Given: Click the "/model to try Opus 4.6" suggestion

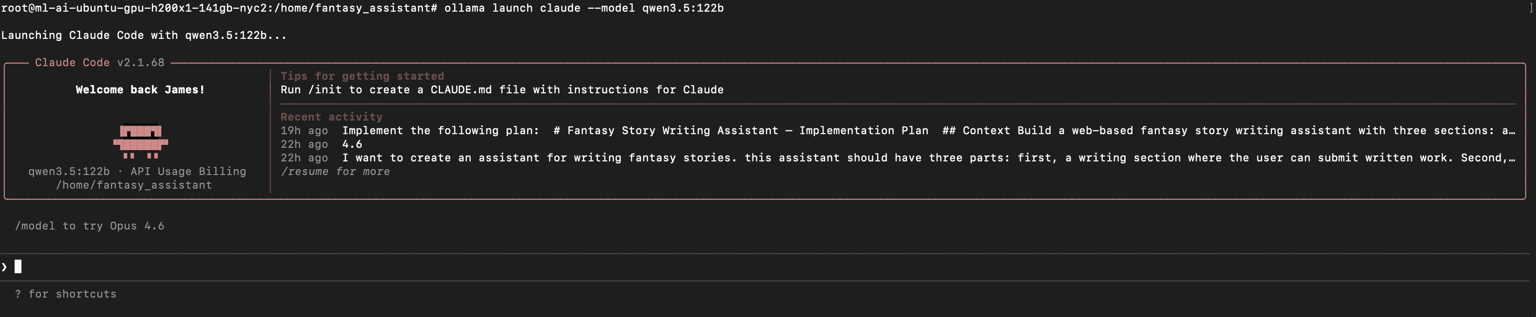Looking at the screenshot, I should click(90, 226).
